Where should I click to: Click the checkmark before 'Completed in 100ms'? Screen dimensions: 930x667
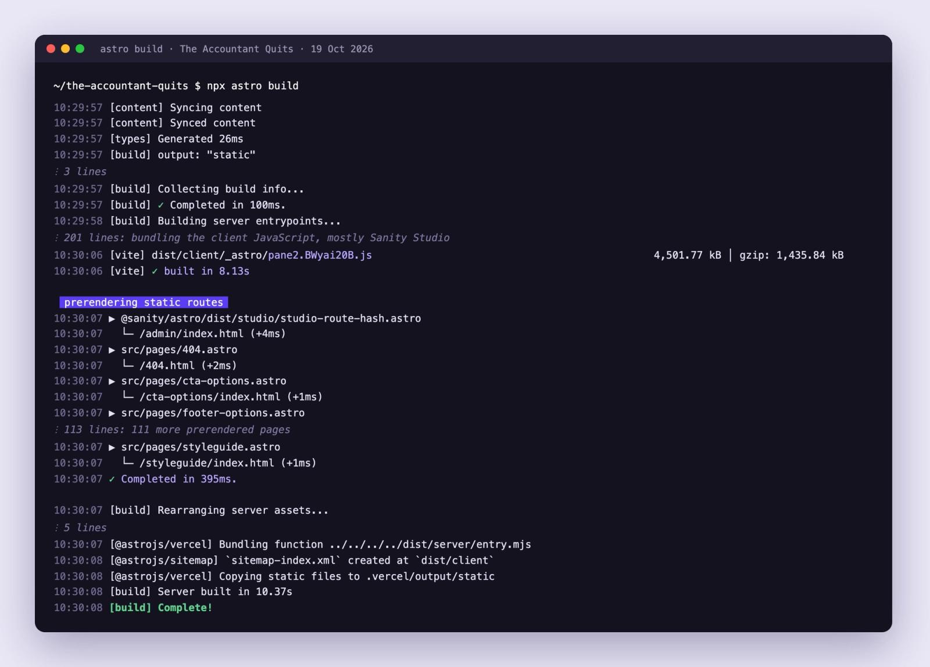(x=160, y=205)
